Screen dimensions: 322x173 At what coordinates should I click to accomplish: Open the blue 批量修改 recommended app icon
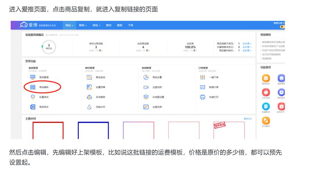pyautogui.click(x=266, y=107)
